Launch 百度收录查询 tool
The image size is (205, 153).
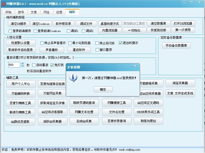[x=117, y=122]
